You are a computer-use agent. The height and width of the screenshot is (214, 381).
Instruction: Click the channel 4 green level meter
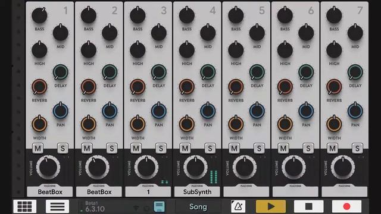[214, 177]
